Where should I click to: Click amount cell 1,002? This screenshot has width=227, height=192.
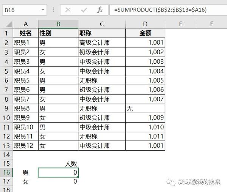tap(145, 52)
